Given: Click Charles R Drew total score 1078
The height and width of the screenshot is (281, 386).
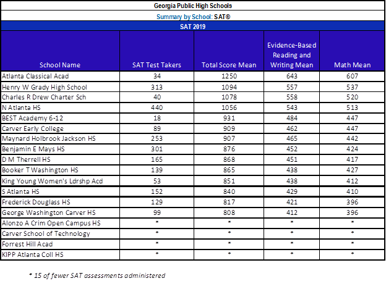Looking at the screenshot, I should 229,97.
